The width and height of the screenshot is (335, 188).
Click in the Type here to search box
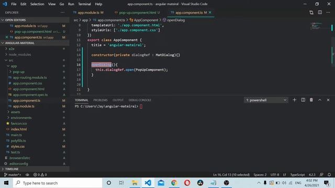click(x=58, y=183)
